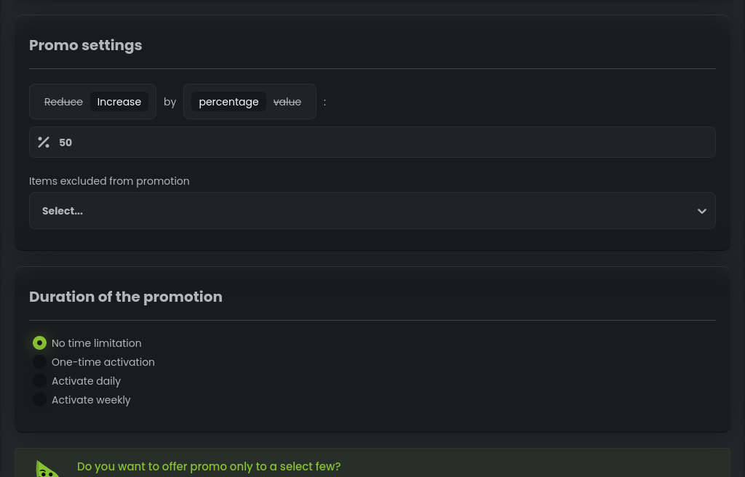This screenshot has width=745, height=477.
Task: Click the Promo settings heading
Action: pyautogui.click(x=86, y=45)
